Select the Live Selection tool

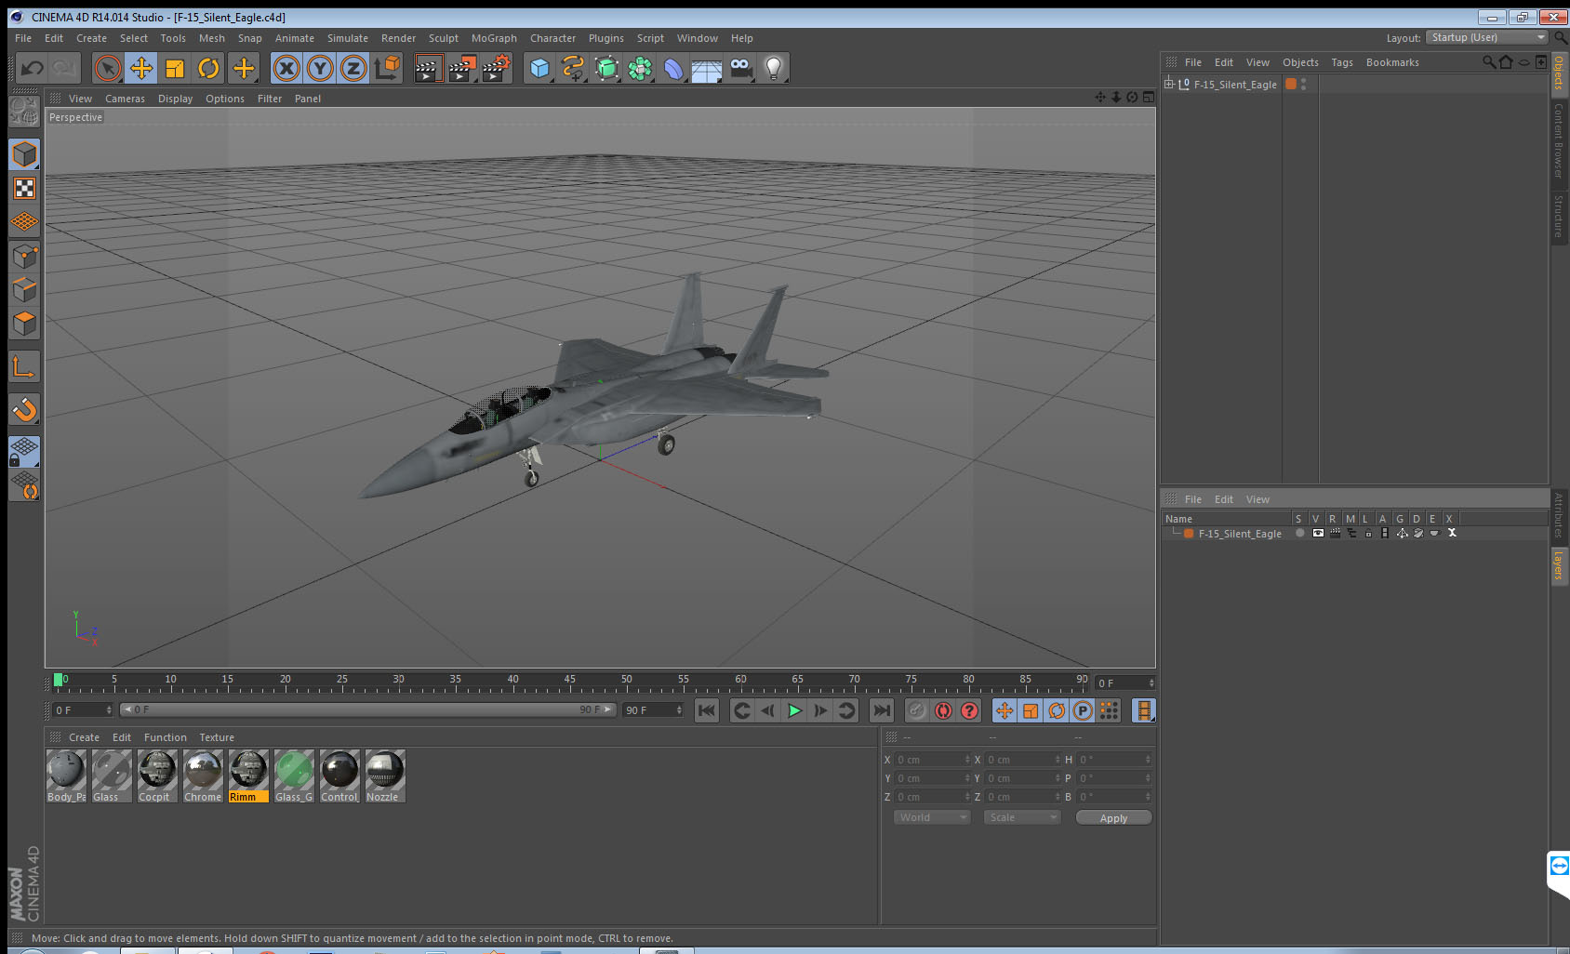coord(108,68)
